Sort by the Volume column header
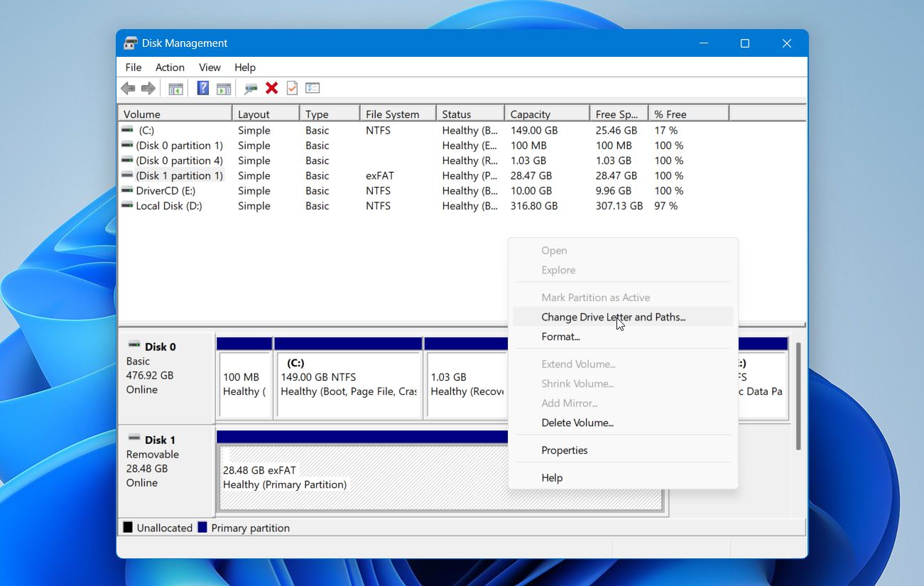 coord(175,114)
